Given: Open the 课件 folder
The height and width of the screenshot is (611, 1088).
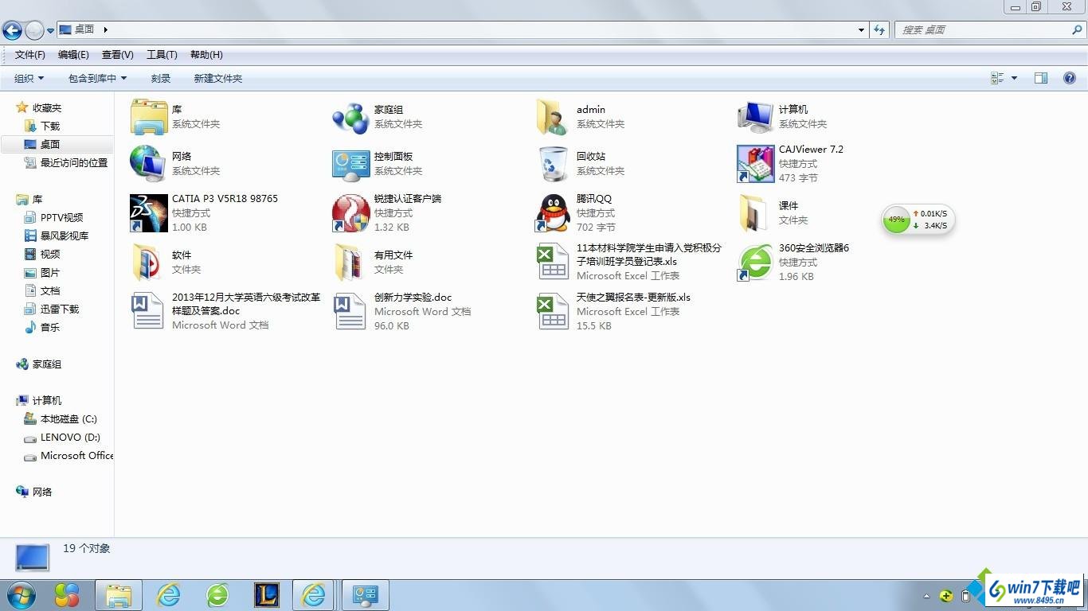Looking at the screenshot, I should pos(753,213).
